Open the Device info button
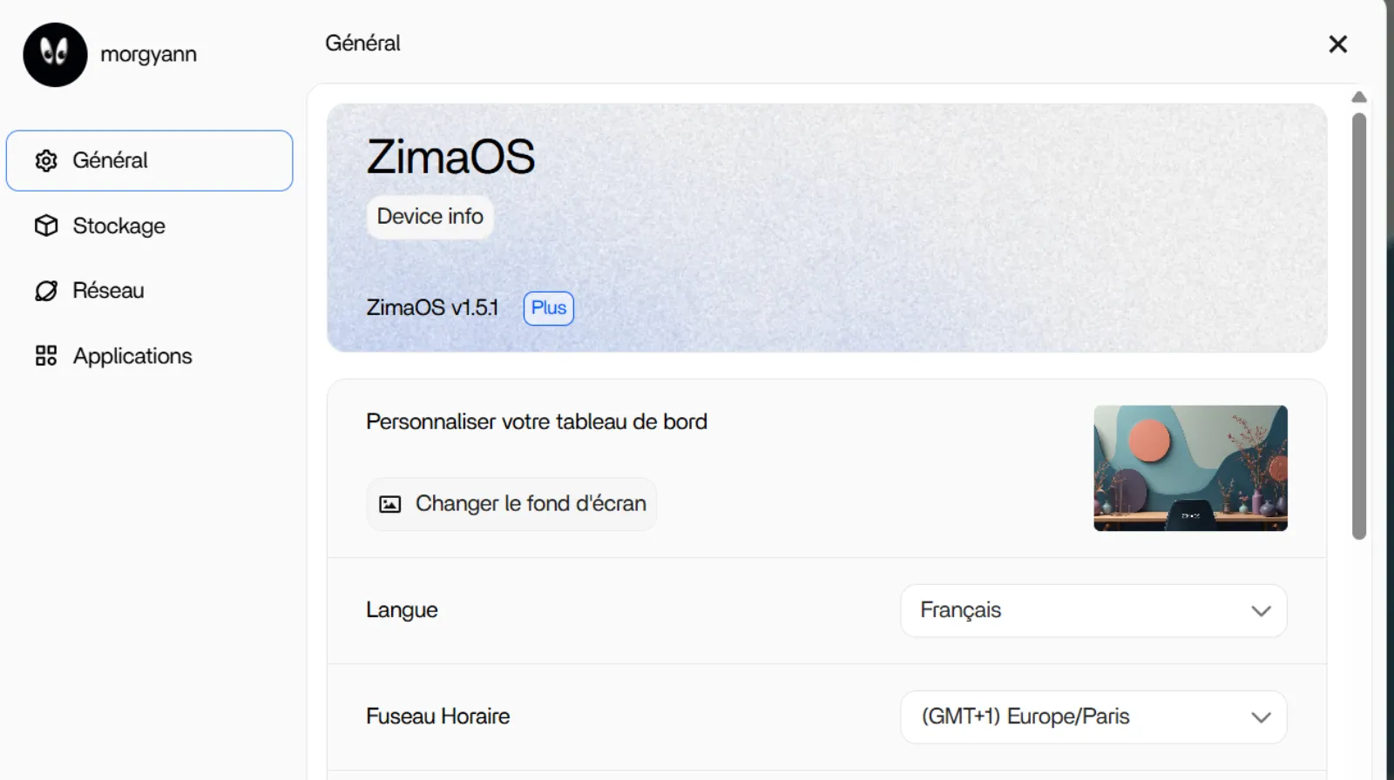This screenshot has width=1394, height=780. click(430, 216)
